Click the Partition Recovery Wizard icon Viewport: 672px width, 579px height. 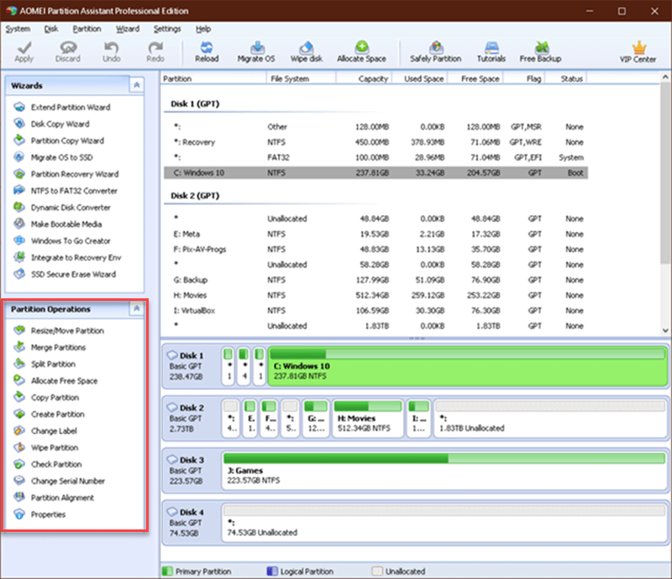coord(19,174)
